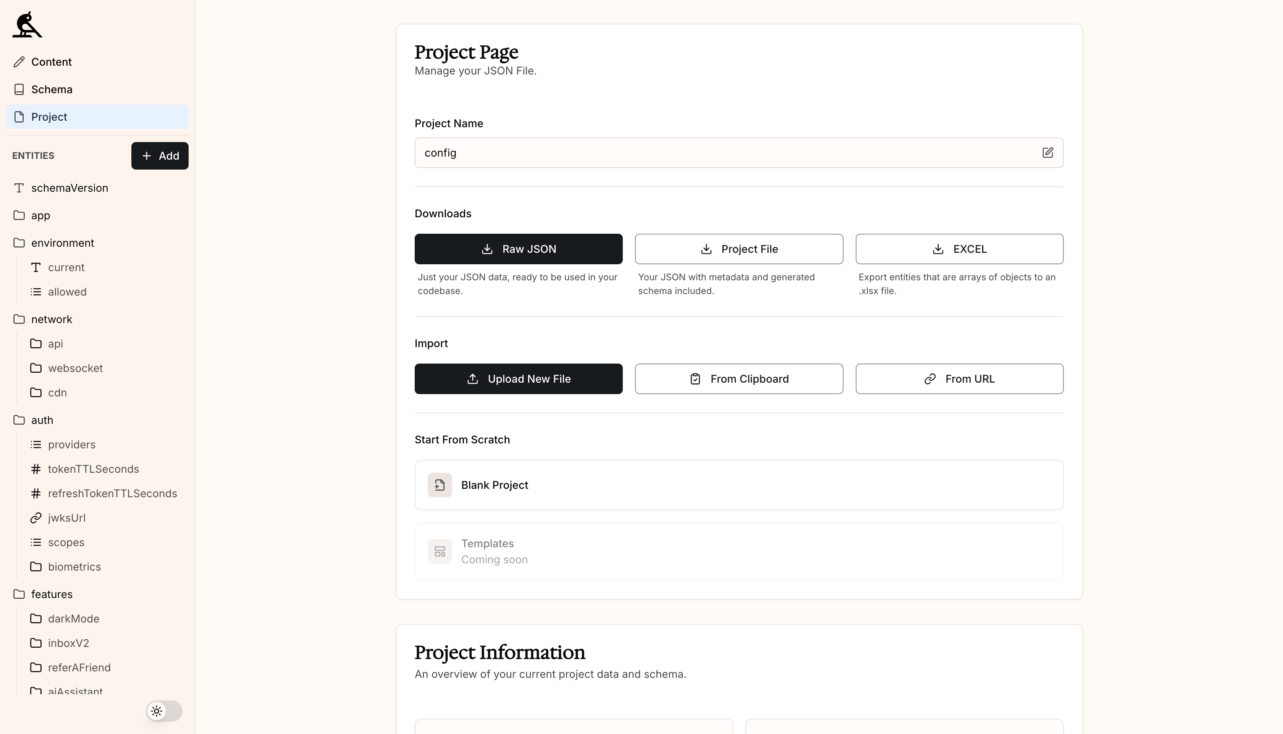1283x734 pixels.
Task: Click the hash icon beside tokenTTLSeconds
Action: [x=36, y=469]
